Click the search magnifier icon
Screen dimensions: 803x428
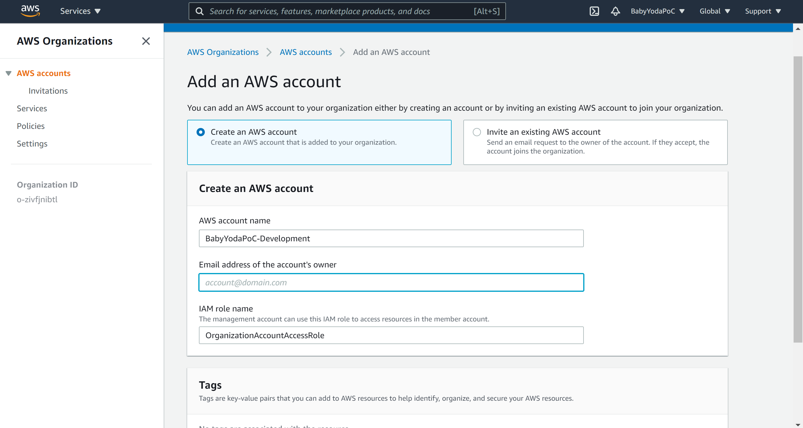[200, 11]
